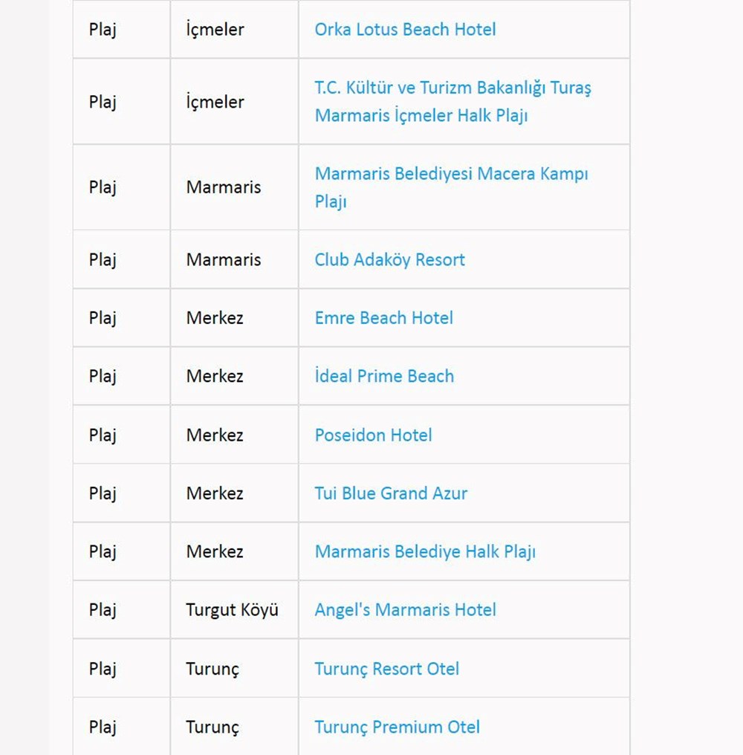Open the Turunç Resort Otel link
Viewport: 743px width, 755px height.
(x=386, y=669)
